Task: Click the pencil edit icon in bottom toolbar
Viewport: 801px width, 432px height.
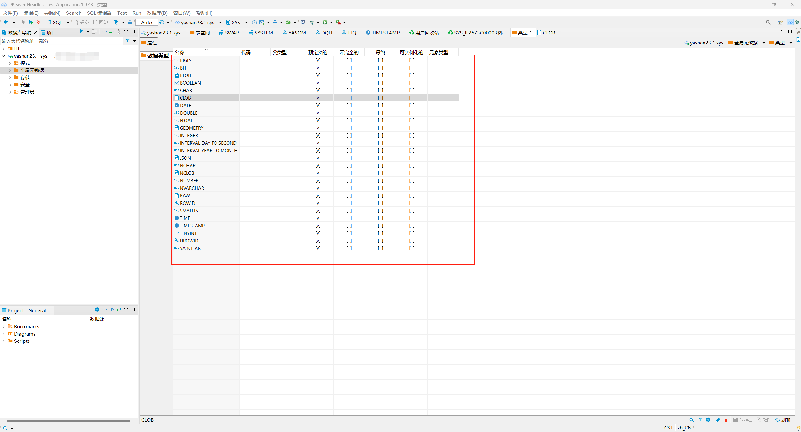Action: (718, 420)
